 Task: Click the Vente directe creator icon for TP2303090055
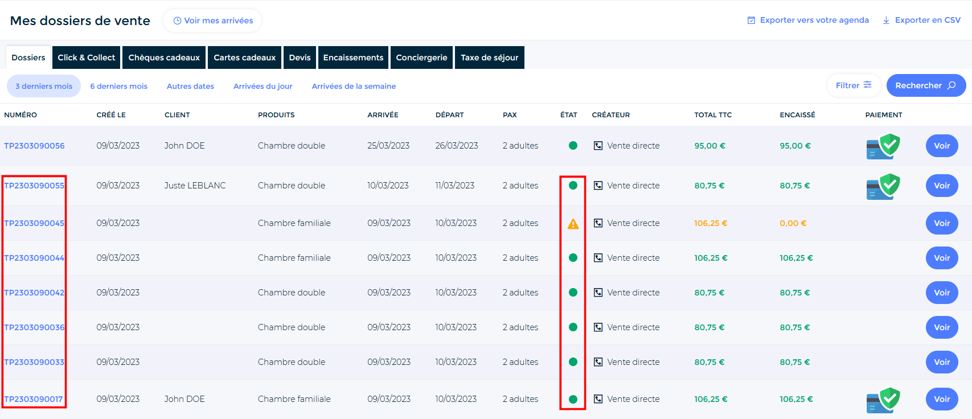pos(598,186)
